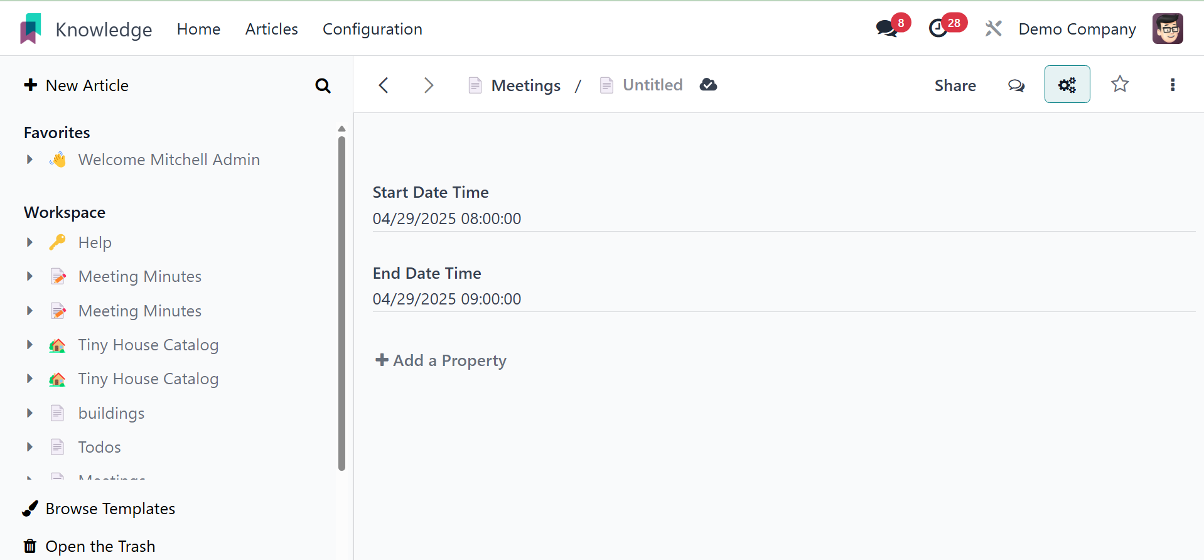Screen dimensions: 1204x560
Task: Open the three-dot more options menu
Action: pos(1172,85)
